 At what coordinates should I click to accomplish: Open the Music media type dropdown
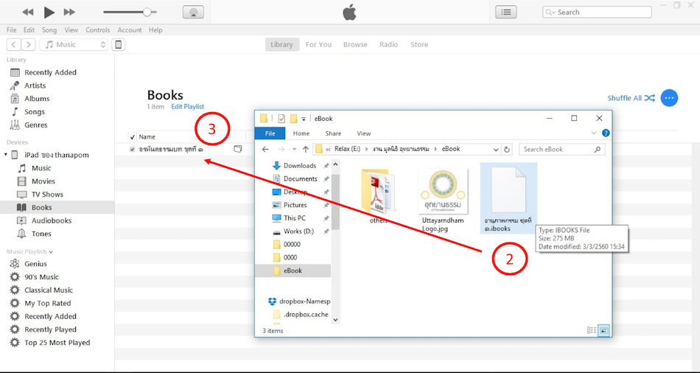(74, 44)
